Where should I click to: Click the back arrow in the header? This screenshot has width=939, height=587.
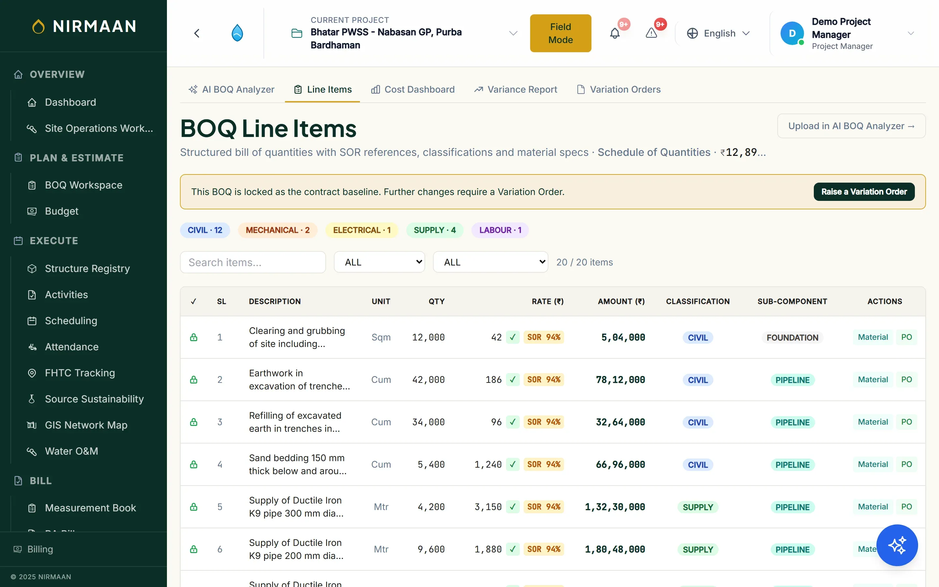pos(197,33)
